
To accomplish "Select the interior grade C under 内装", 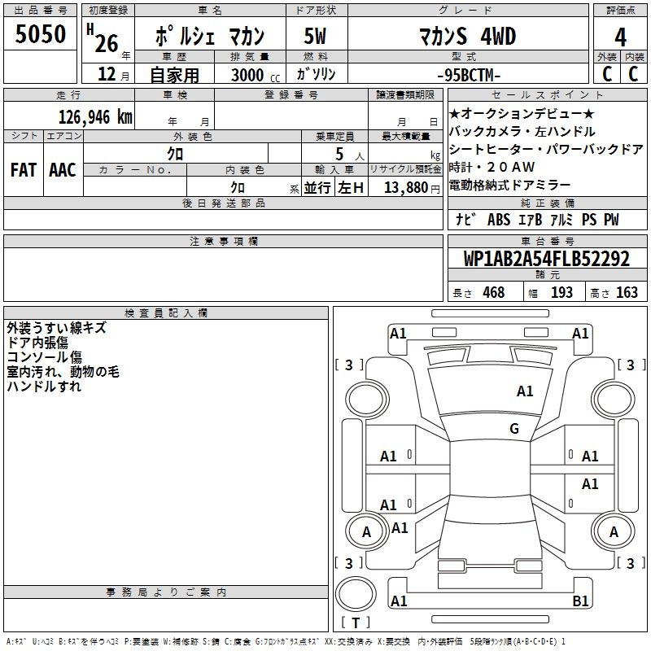I will [633, 74].
